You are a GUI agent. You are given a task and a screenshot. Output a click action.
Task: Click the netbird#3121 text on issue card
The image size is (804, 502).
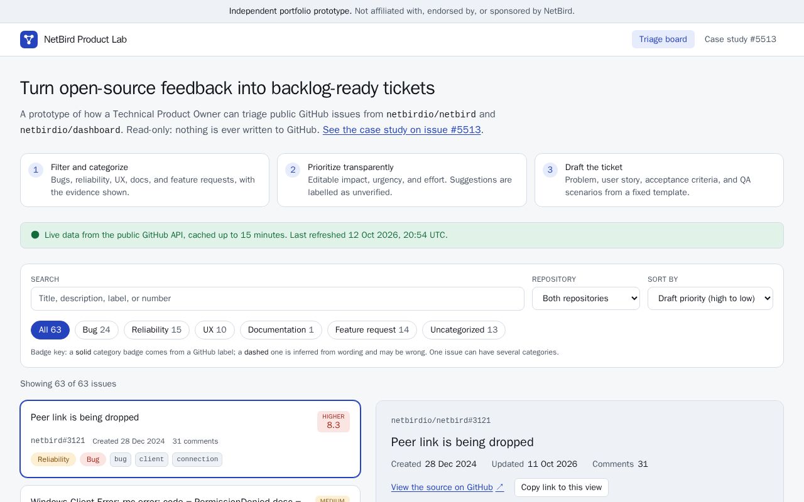point(58,441)
